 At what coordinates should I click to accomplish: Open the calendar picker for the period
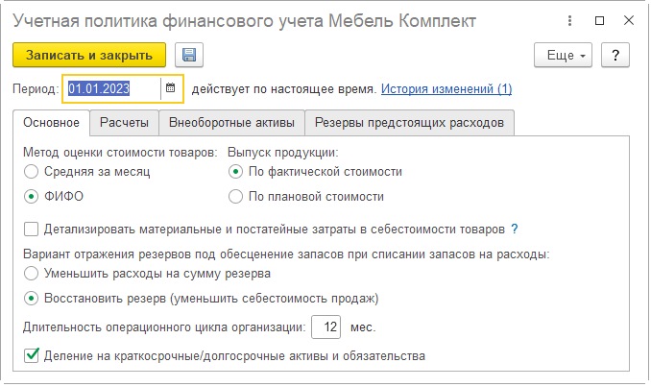coord(170,89)
